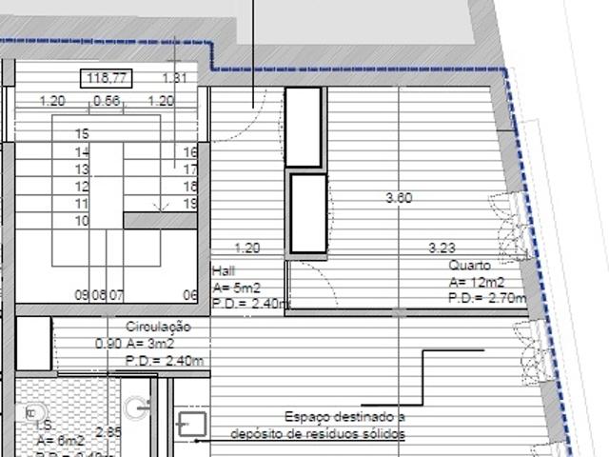Click the 3.23 dimension value
The width and height of the screenshot is (609, 457).
pos(441,248)
